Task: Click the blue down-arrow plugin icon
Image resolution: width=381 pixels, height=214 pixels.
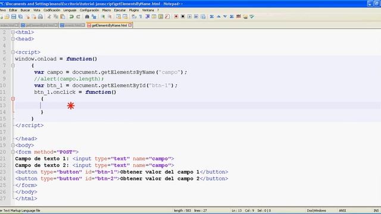Action: point(225,17)
